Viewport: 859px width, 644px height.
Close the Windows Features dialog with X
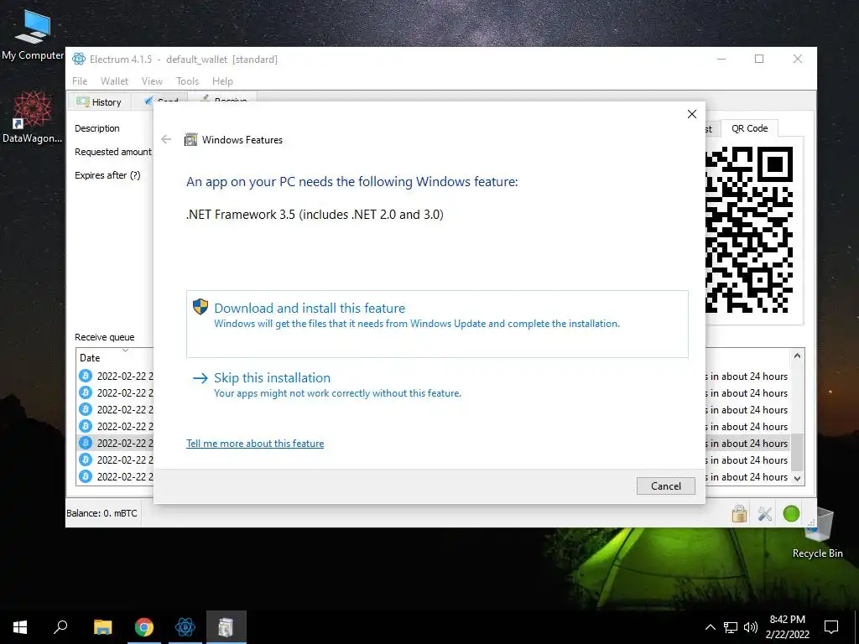pos(692,114)
